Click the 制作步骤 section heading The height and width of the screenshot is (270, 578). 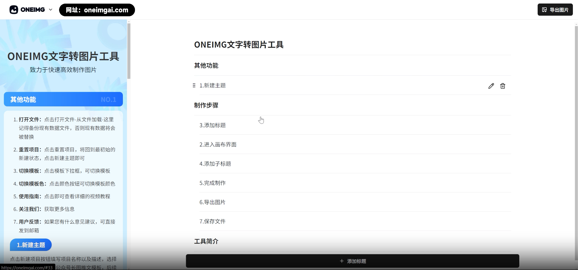point(206,105)
